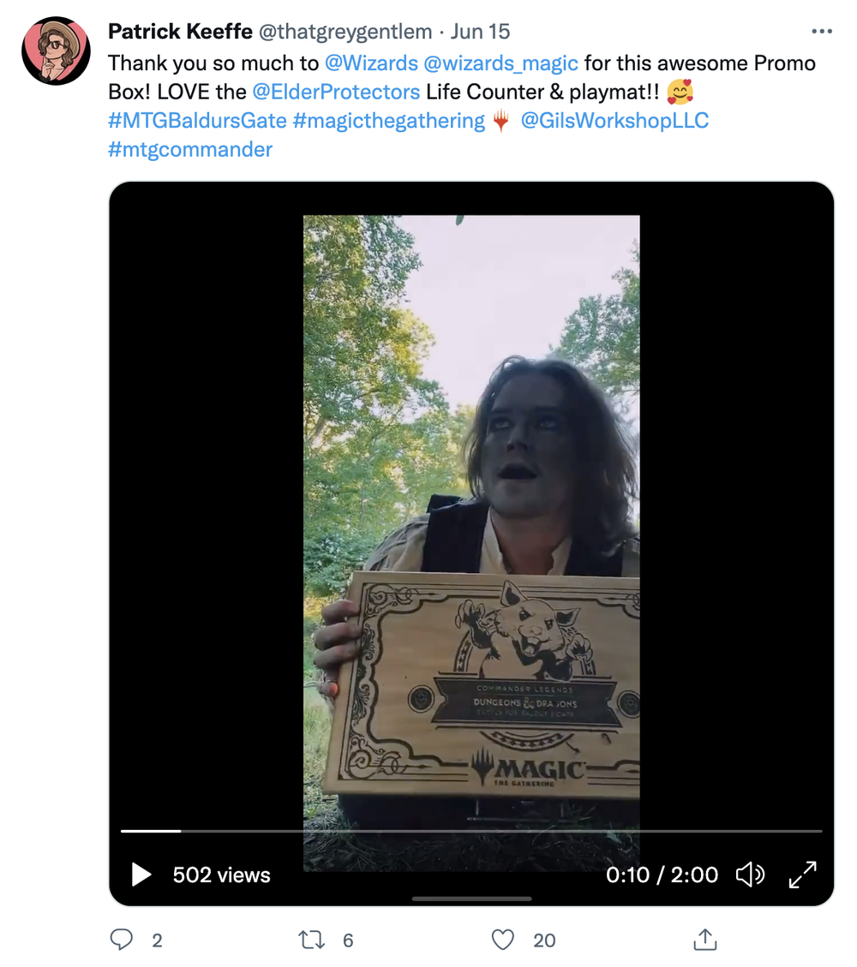The width and height of the screenshot is (857, 967).
Task: Expand video to fullscreen
Action: [x=803, y=874]
